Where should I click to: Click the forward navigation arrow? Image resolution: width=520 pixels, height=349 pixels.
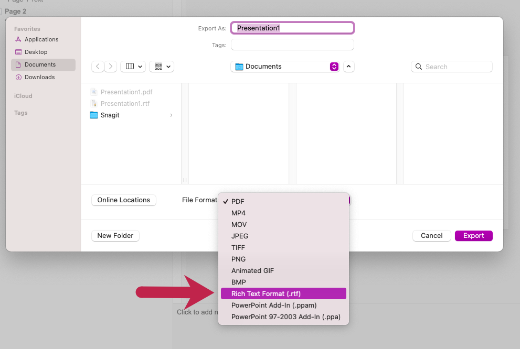coord(111,67)
